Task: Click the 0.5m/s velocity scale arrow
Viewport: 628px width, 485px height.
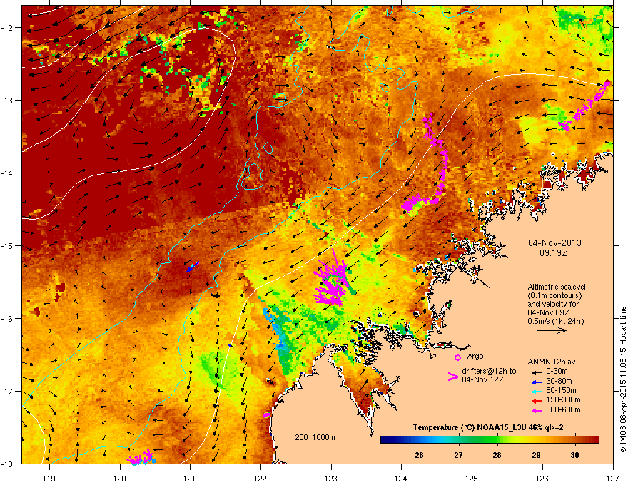Action: 552,330
